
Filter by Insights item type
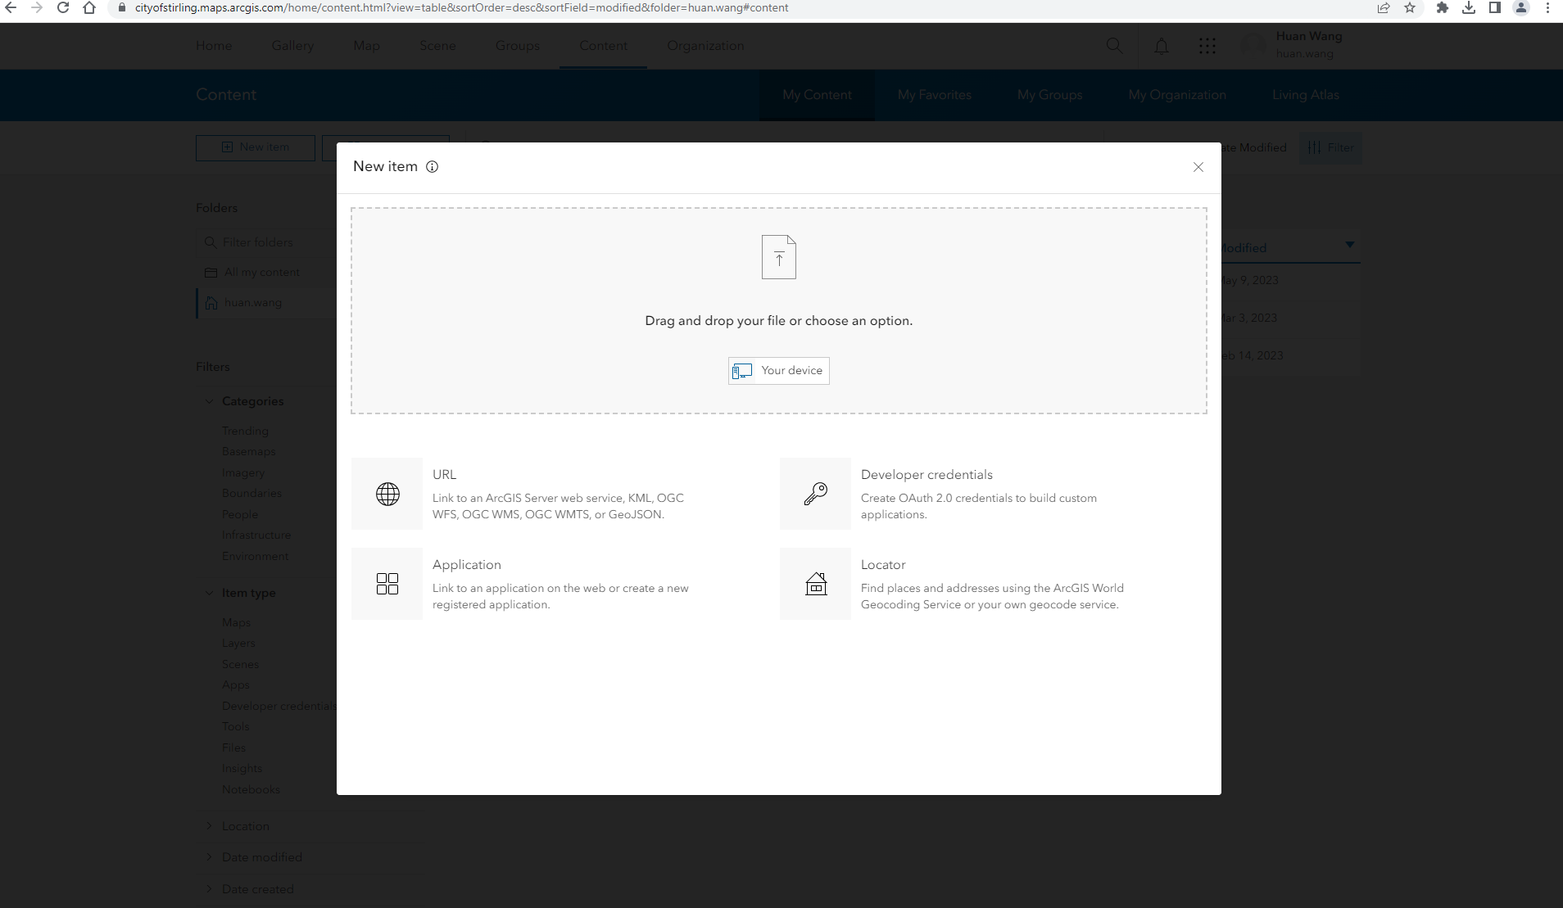[242, 768]
